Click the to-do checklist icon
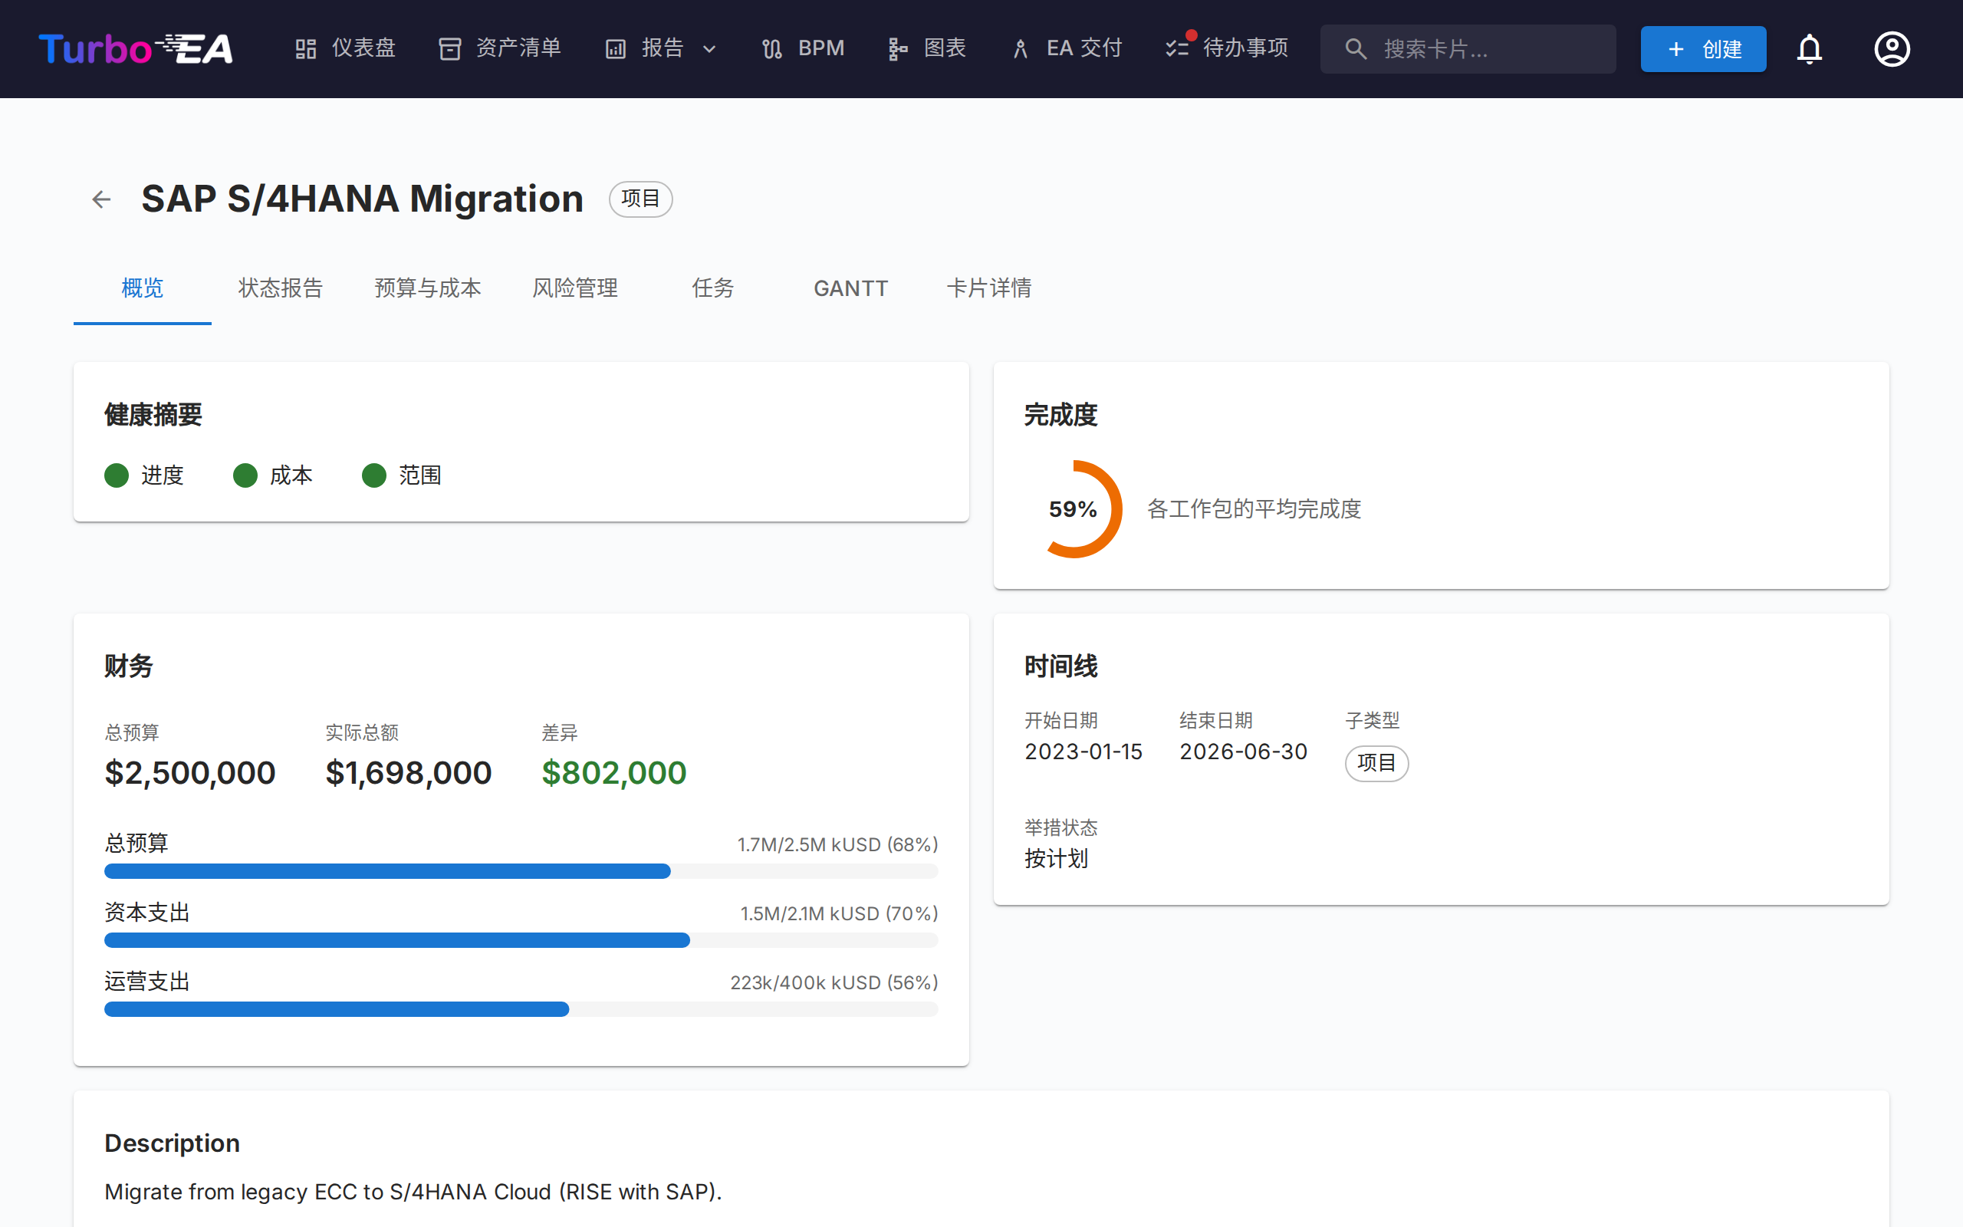This screenshot has height=1227, width=1963. click(x=1177, y=48)
